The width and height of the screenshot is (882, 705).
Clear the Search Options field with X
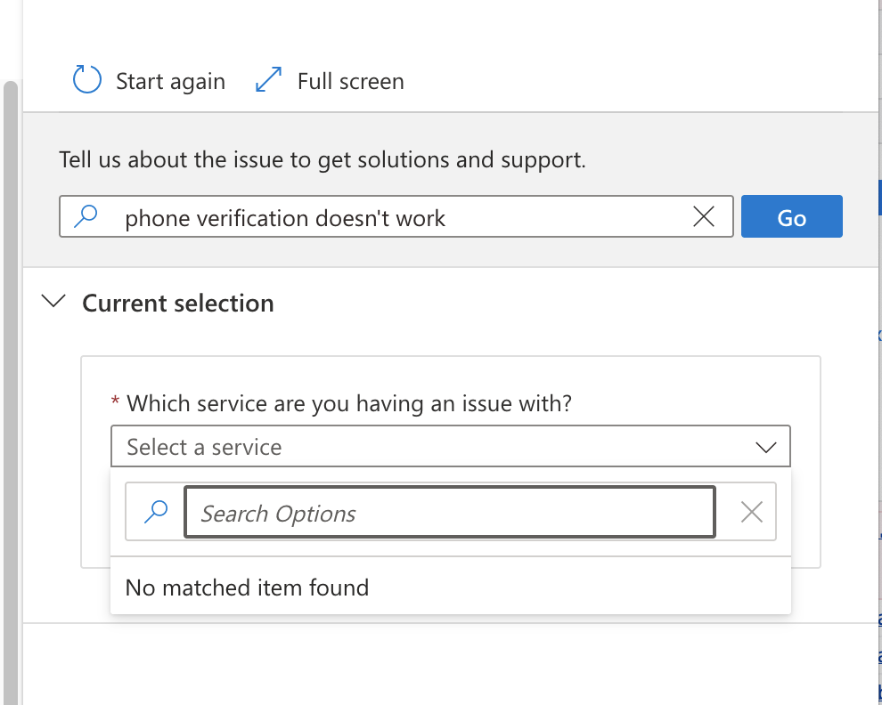click(x=751, y=512)
